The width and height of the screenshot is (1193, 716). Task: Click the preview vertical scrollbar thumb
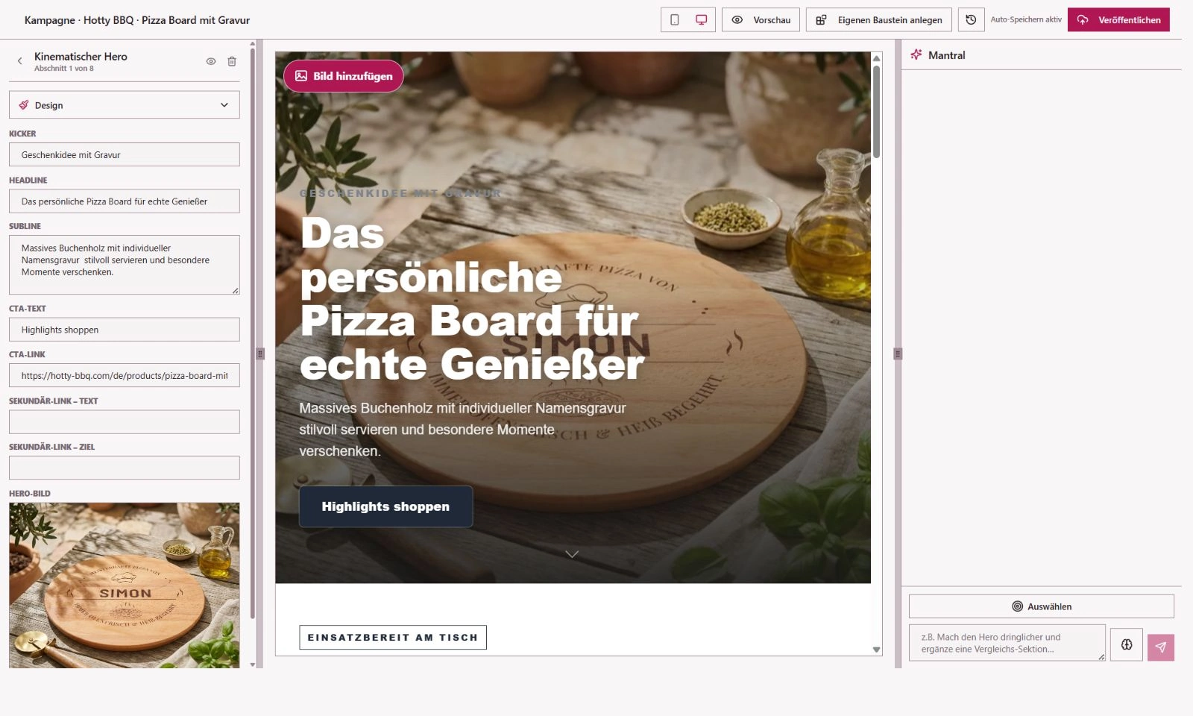pos(877,112)
